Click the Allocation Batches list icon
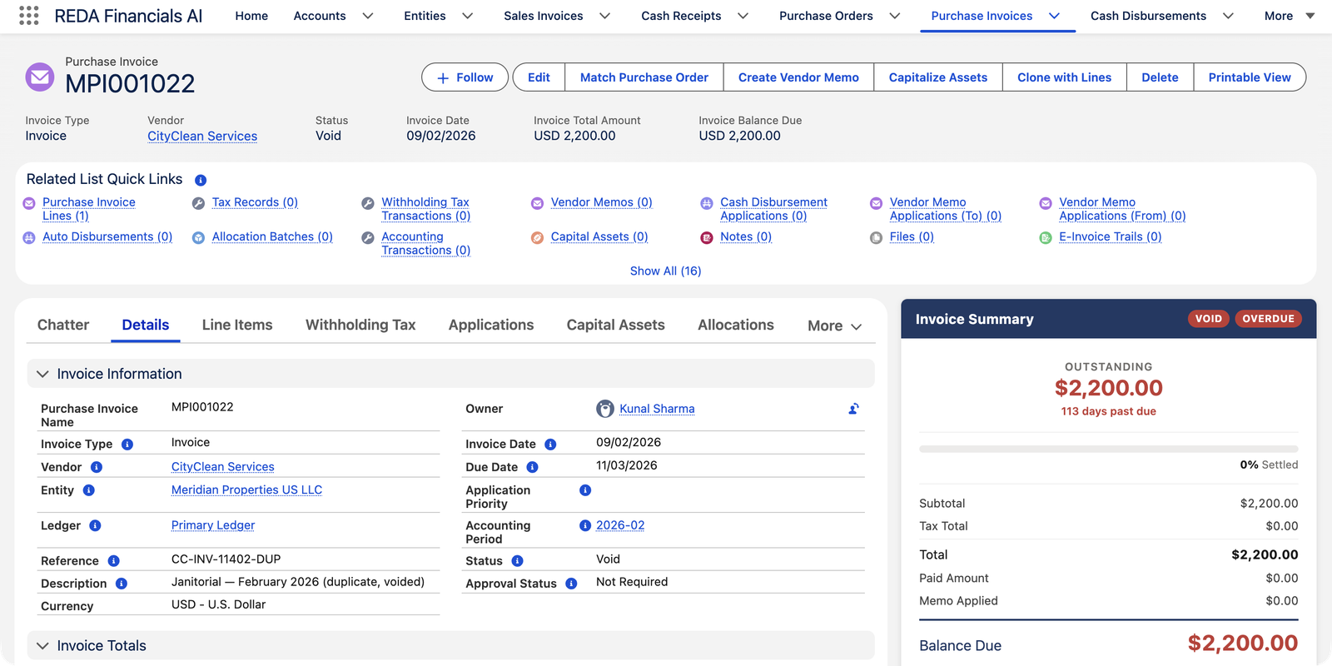The image size is (1332, 666). pos(198,237)
